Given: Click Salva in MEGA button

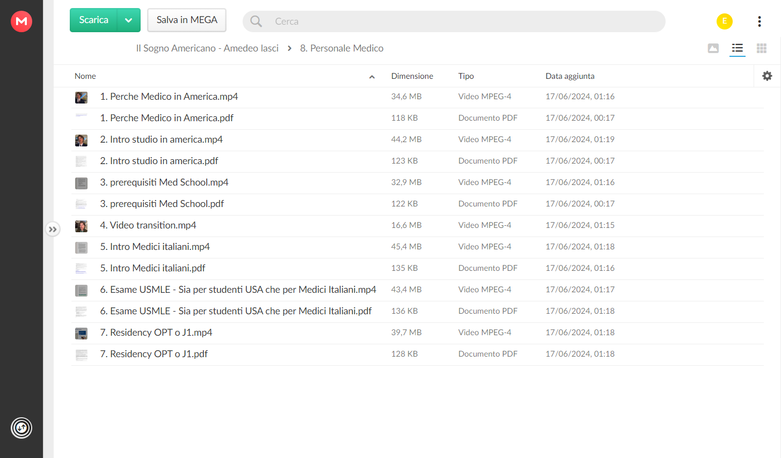Looking at the screenshot, I should (x=187, y=20).
